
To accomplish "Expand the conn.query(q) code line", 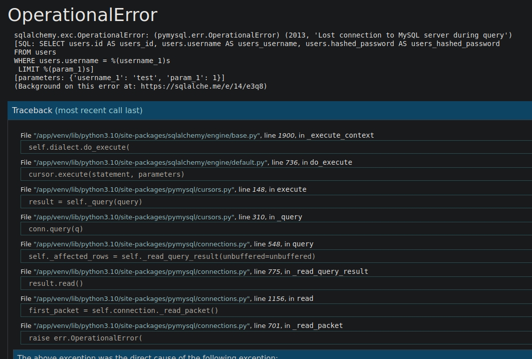I will (56, 229).
